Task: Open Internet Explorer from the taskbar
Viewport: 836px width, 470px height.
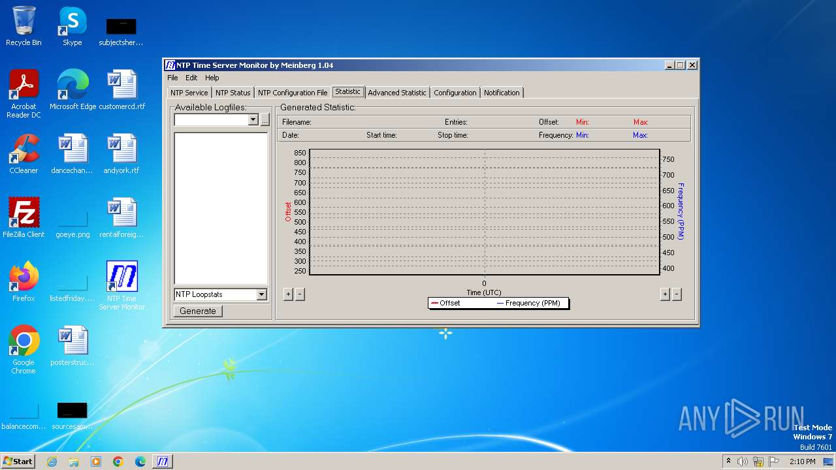Action: [x=52, y=462]
